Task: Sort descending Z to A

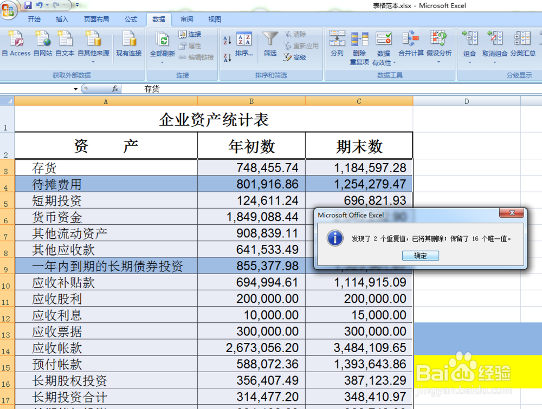Action: point(227,57)
